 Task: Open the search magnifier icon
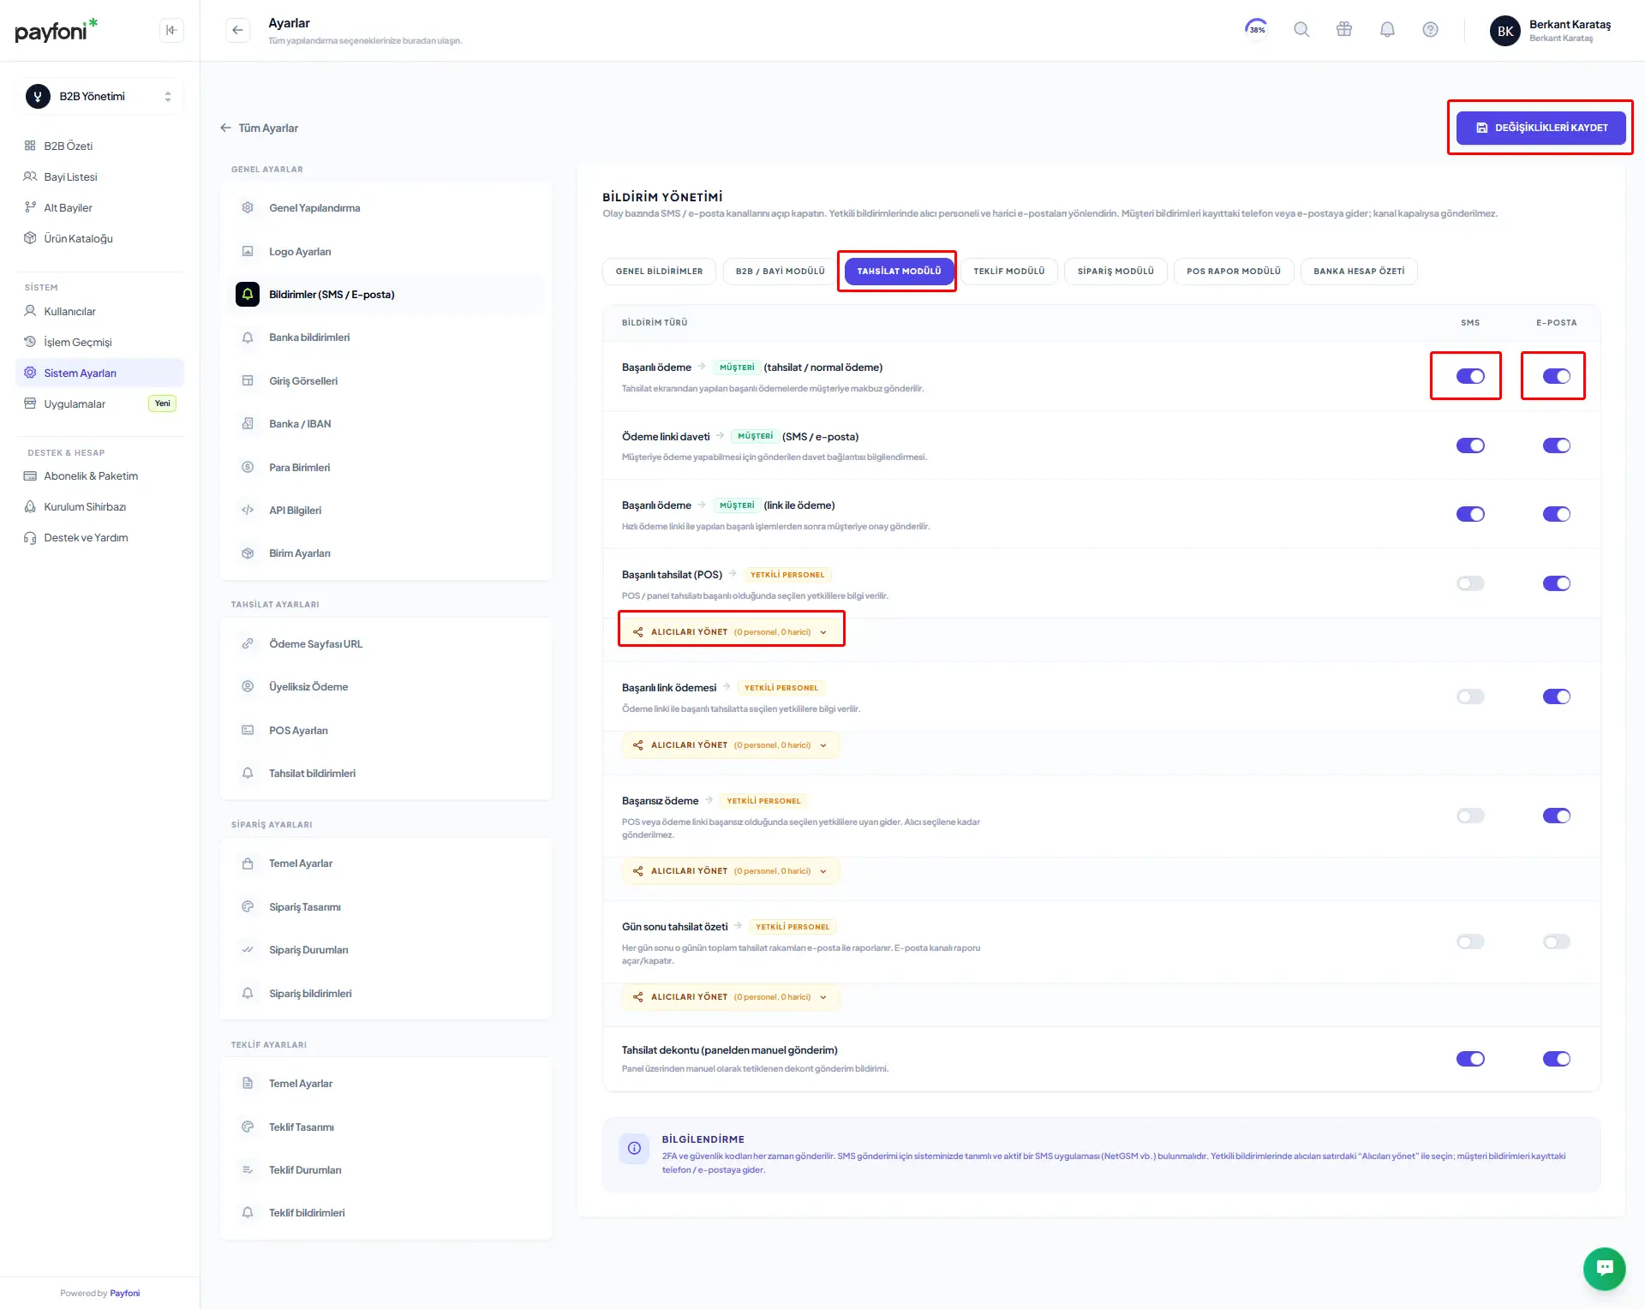point(1301,30)
